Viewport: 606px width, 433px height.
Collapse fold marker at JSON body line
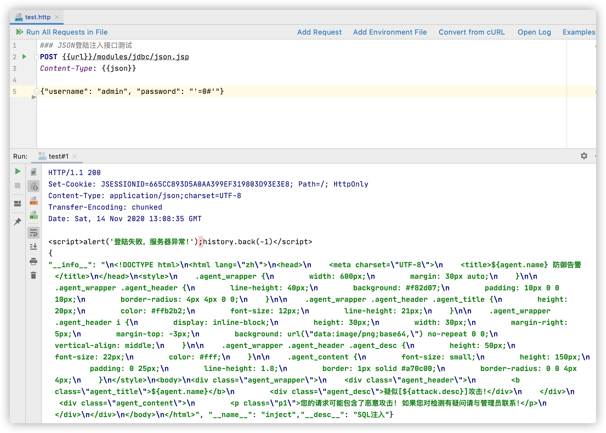36,91
